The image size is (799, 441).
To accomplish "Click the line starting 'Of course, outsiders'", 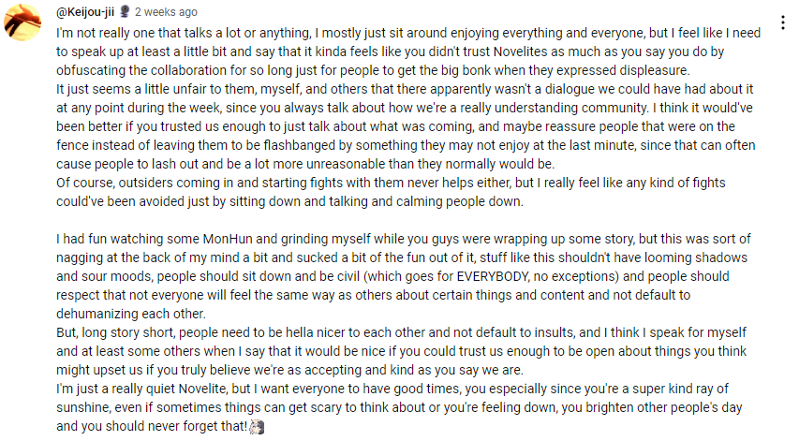I will pyautogui.click(x=391, y=183).
